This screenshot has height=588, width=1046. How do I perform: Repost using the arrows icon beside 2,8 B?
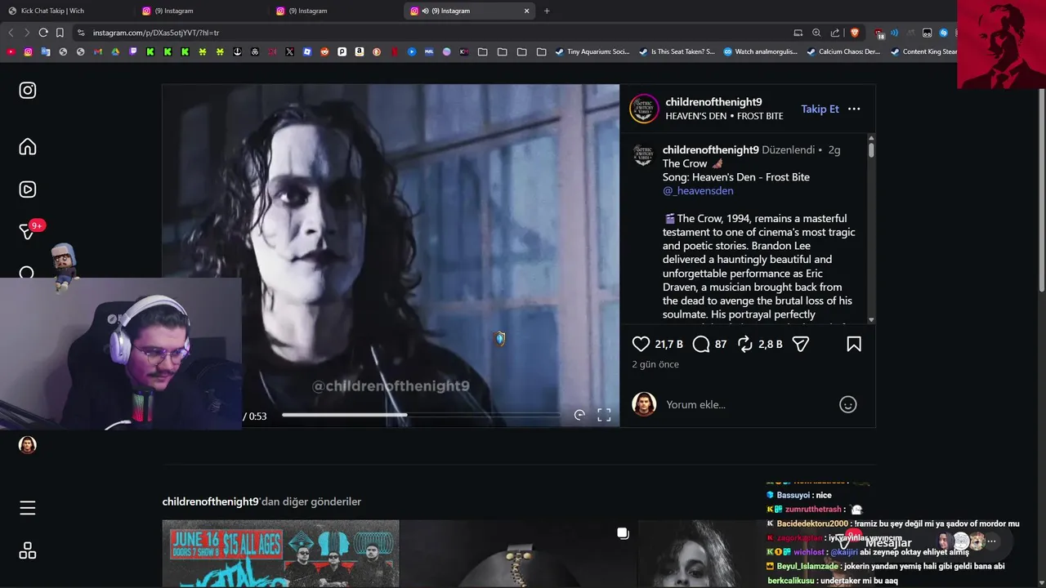pyautogui.click(x=745, y=345)
